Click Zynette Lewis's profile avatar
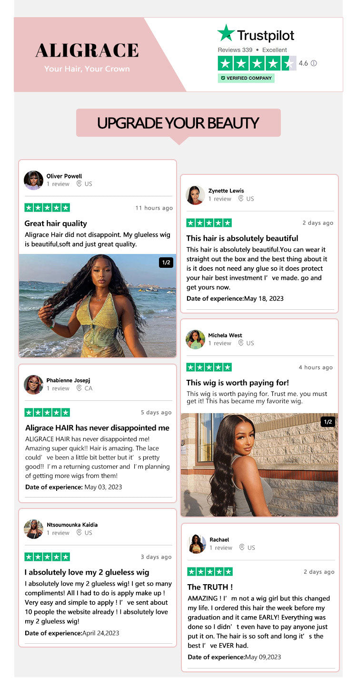Viewport: 357px width, 690px height. pos(195,195)
